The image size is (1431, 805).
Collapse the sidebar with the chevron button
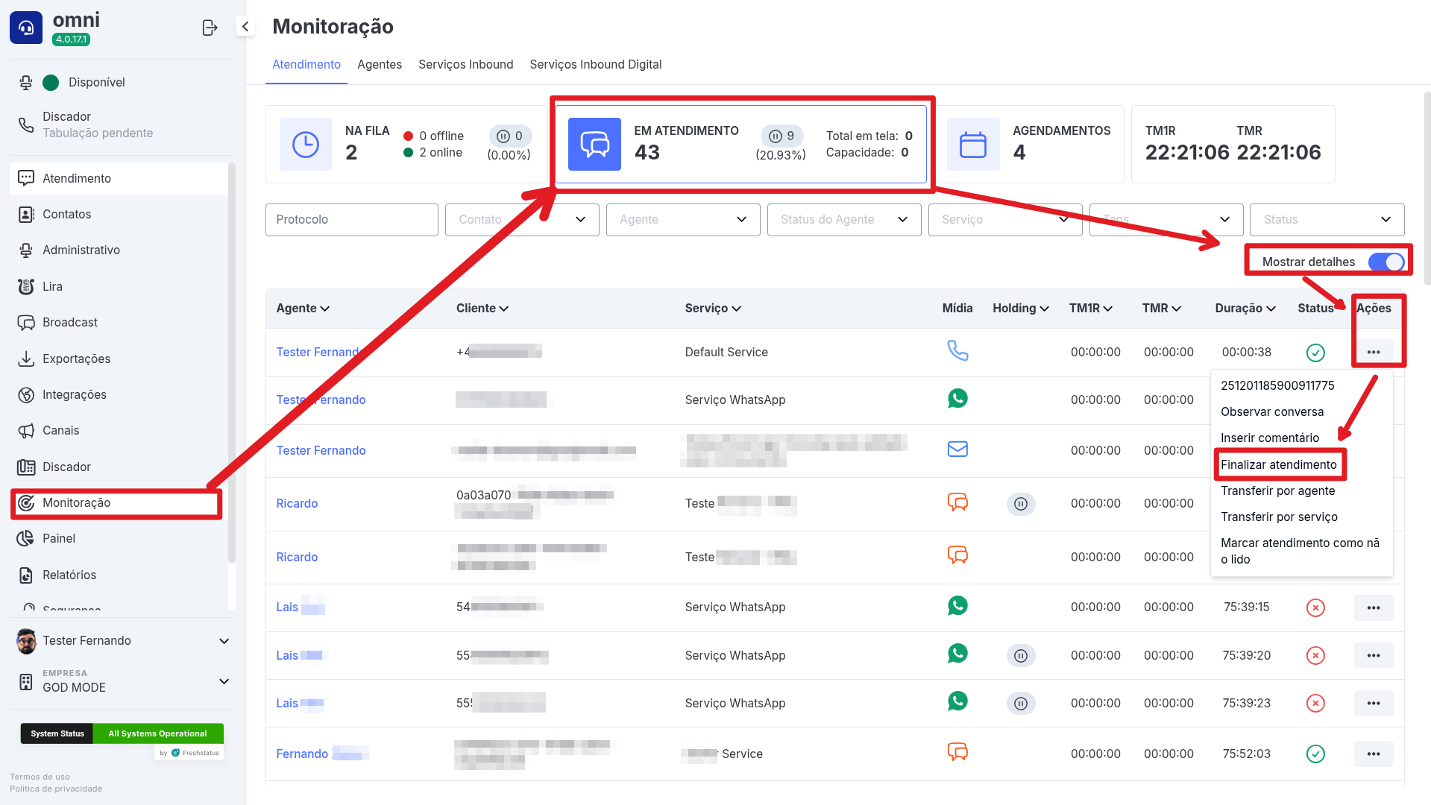(x=245, y=27)
